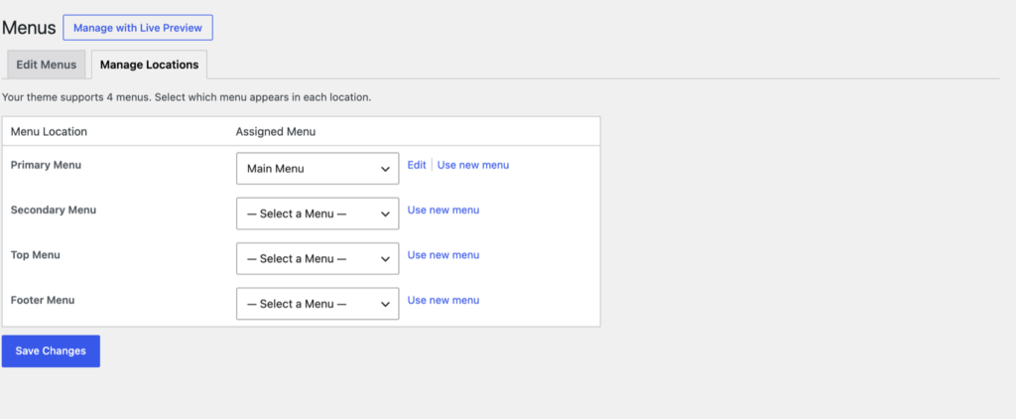Screen dimensions: 1016x419
Task: Click Use new menu for Footer Menu
Action: (x=444, y=300)
